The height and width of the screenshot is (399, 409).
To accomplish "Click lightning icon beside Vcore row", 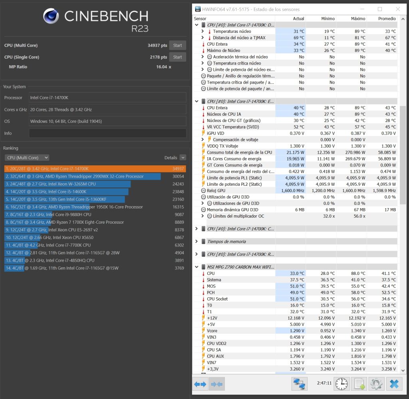I will click(x=203, y=331).
